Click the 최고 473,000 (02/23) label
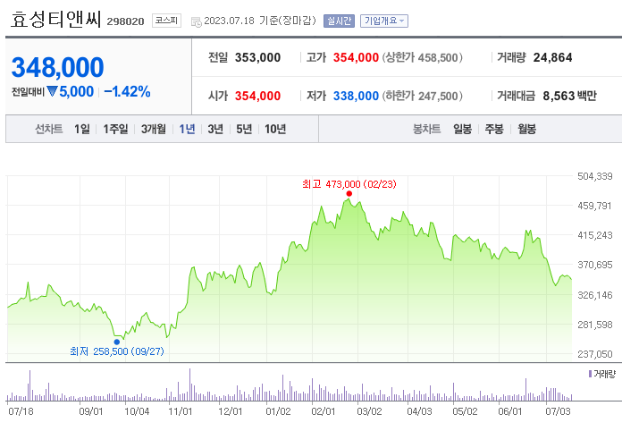622x431 pixels. coord(349,184)
